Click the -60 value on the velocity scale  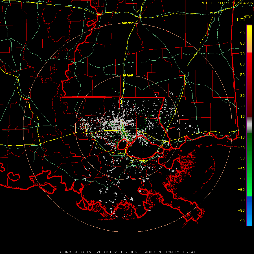coord(241,190)
